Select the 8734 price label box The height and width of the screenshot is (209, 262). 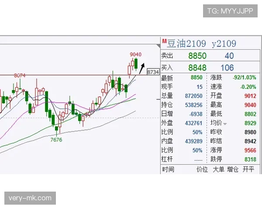coord(153,72)
